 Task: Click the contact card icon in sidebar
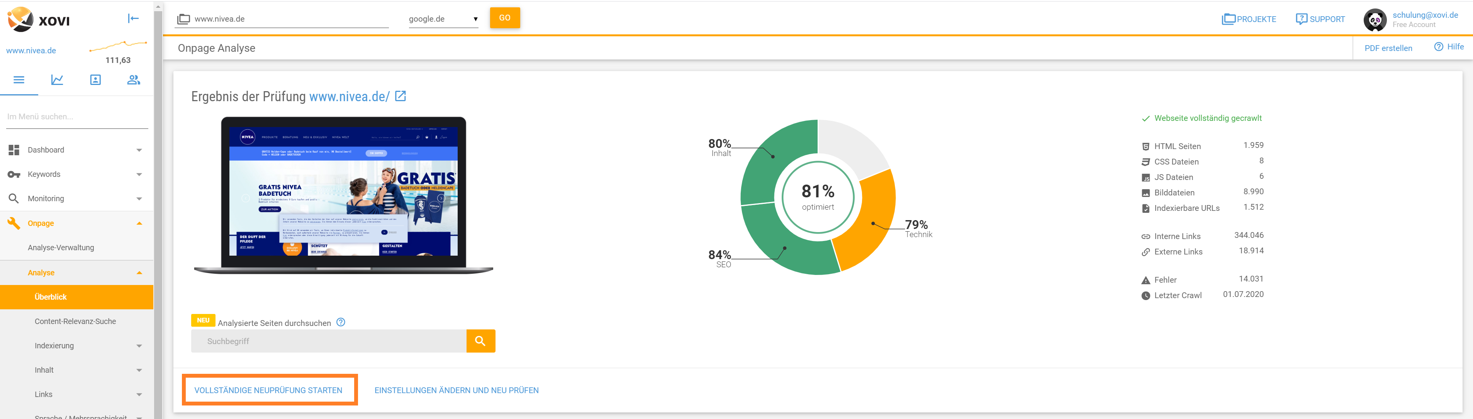click(x=95, y=80)
